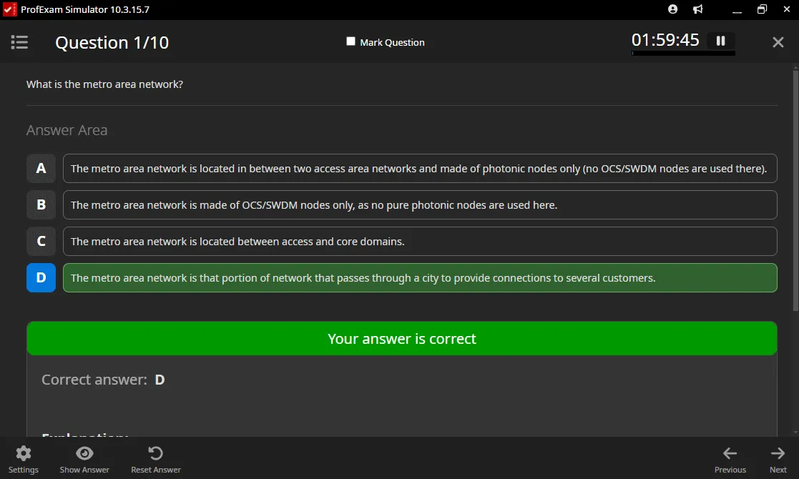Viewport: 799px width, 479px height.
Task: Select answer letter B
Action: (x=41, y=204)
